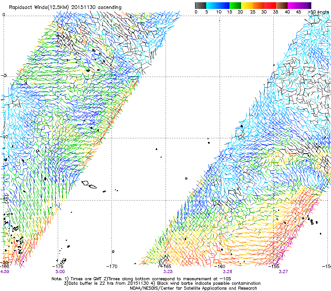The height and width of the screenshot is (291, 331).
Task: Click the purple time label '3:25'
Action: 168,272
